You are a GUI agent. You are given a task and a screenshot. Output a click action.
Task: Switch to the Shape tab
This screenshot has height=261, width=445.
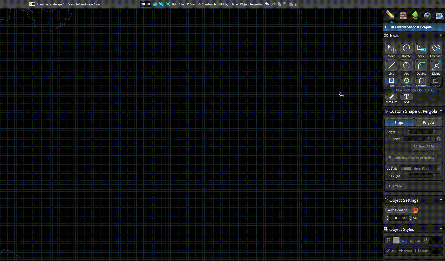pos(399,123)
